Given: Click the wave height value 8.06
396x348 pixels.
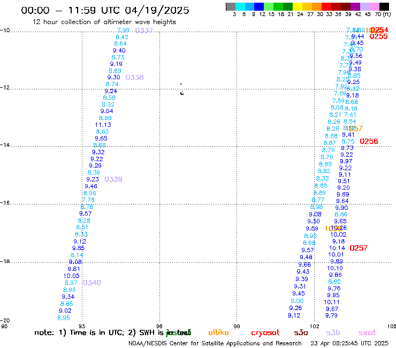Looking at the screenshot, I should tap(337, 108).
